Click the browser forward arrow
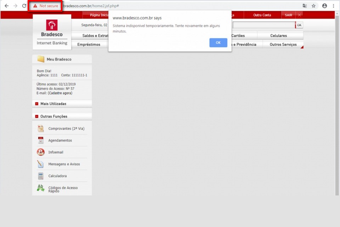Viewport: 340px width, 227px height. click(15, 6)
